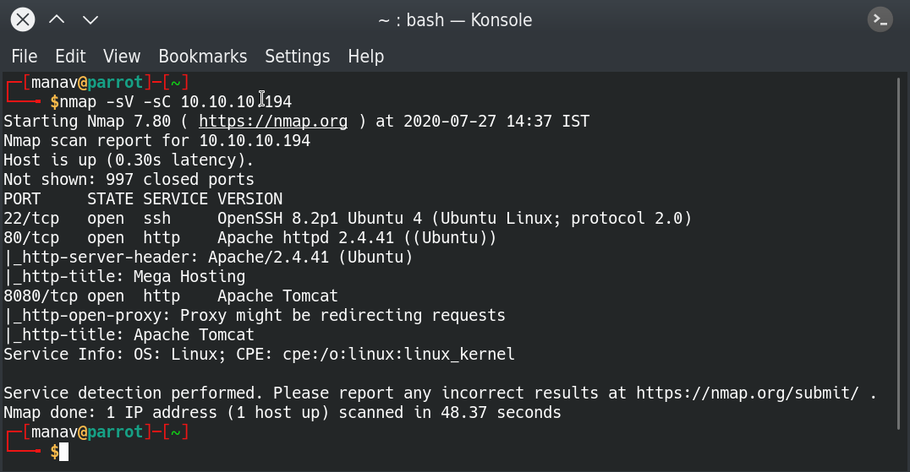Click the downward chevron title bar button
This screenshot has width=910, height=472.
click(x=90, y=19)
